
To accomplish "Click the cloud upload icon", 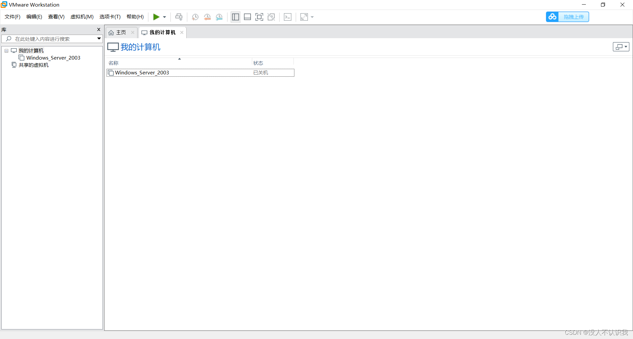I will click(x=553, y=17).
